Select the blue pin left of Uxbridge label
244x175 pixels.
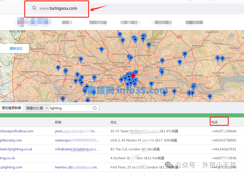58,68
